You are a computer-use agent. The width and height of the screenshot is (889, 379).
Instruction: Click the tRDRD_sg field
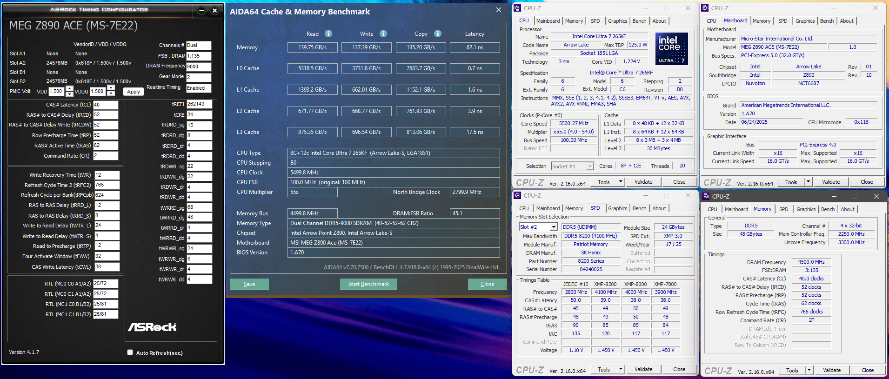pyautogui.click(x=199, y=125)
